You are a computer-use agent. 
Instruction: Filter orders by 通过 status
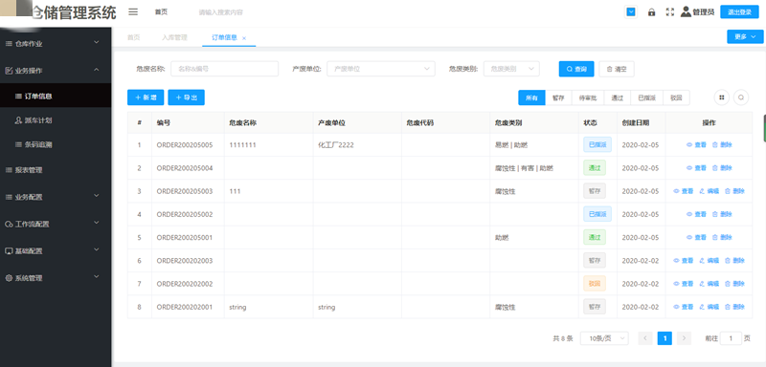[617, 97]
